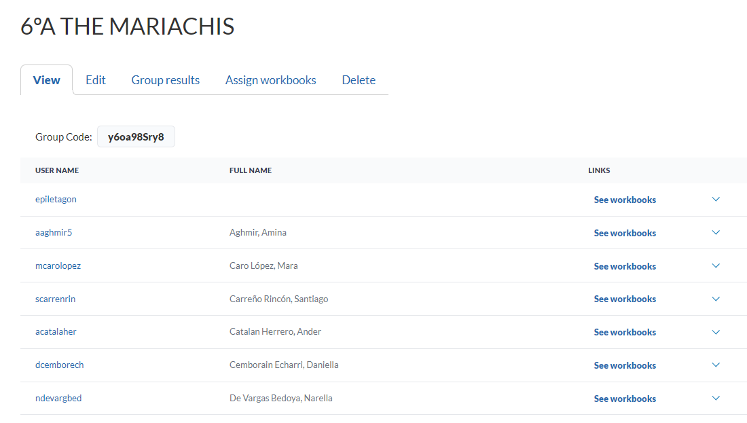Viewport: 747px width, 423px height.
Task: Open the acatalaher user name link
Action: point(56,332)
